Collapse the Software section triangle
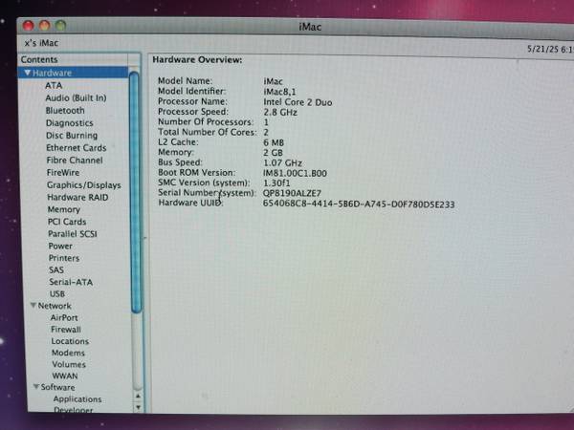 pos(35,387)
